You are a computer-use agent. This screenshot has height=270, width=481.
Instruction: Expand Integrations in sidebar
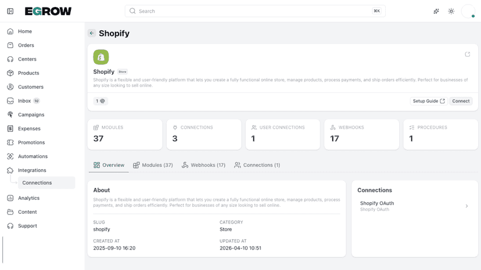32,170
